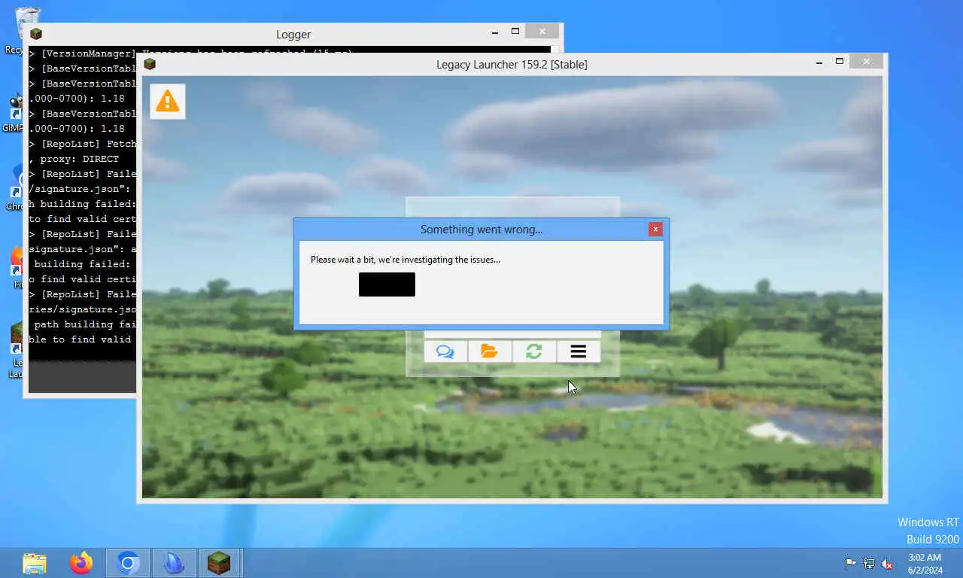Open the blue crystal app in taskbar
This screenshot has width=963, height=578.
(x=175, y=563)
